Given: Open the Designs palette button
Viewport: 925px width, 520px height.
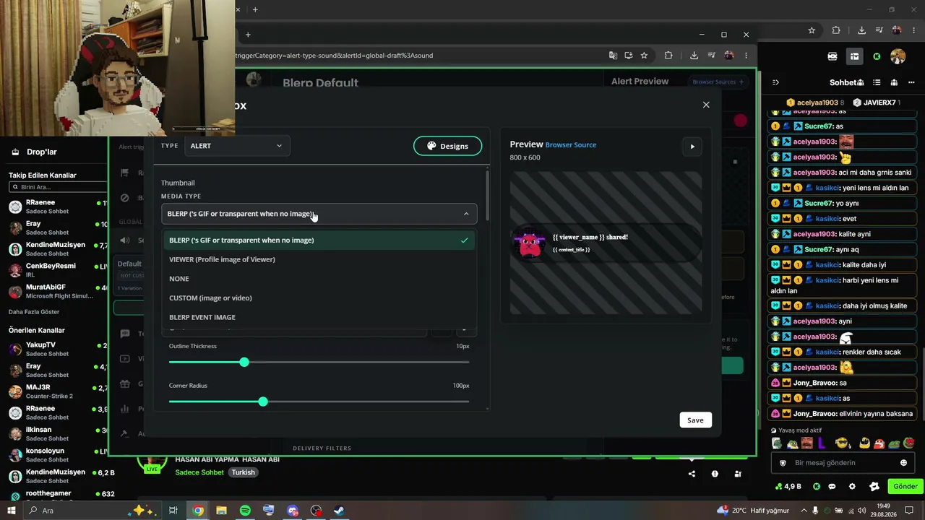Looking at the screenshot, I should (447, 146).
